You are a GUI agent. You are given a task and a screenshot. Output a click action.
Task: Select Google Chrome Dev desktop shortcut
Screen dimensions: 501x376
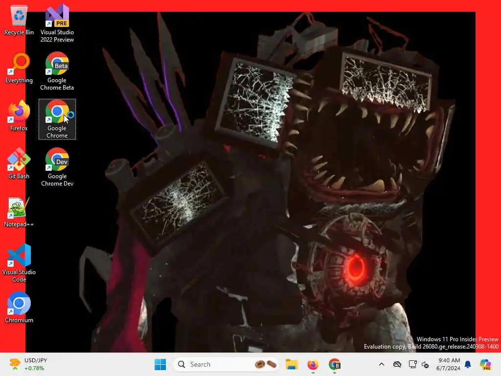[x=57, y=167]
